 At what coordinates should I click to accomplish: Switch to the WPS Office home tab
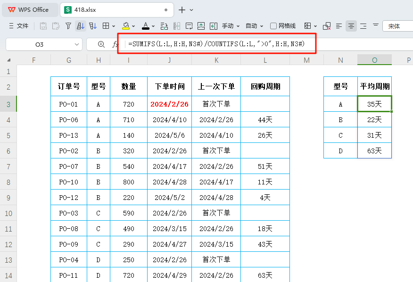(30, 10)
